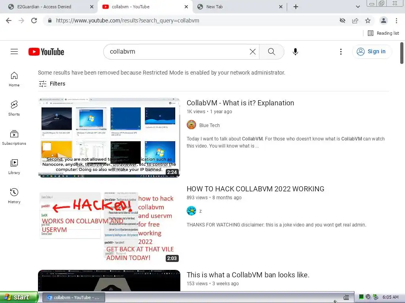Image resolution: width=405 pixels, height=303 pixels.
Task: Open the Chrome profile avatar menu
Action: pos(384,21)
